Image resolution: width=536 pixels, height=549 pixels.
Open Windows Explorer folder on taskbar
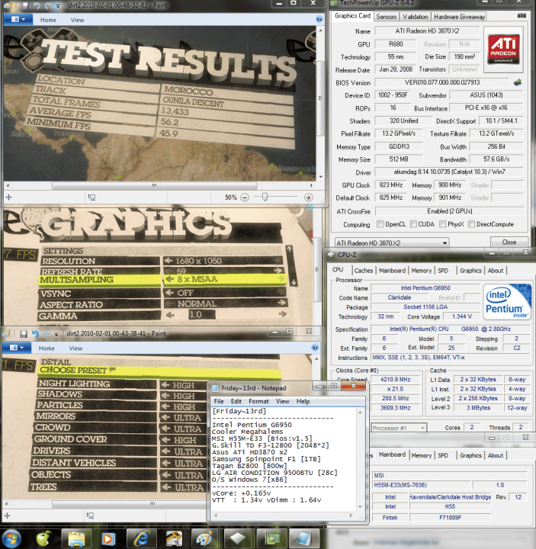(x=76, y=538)
